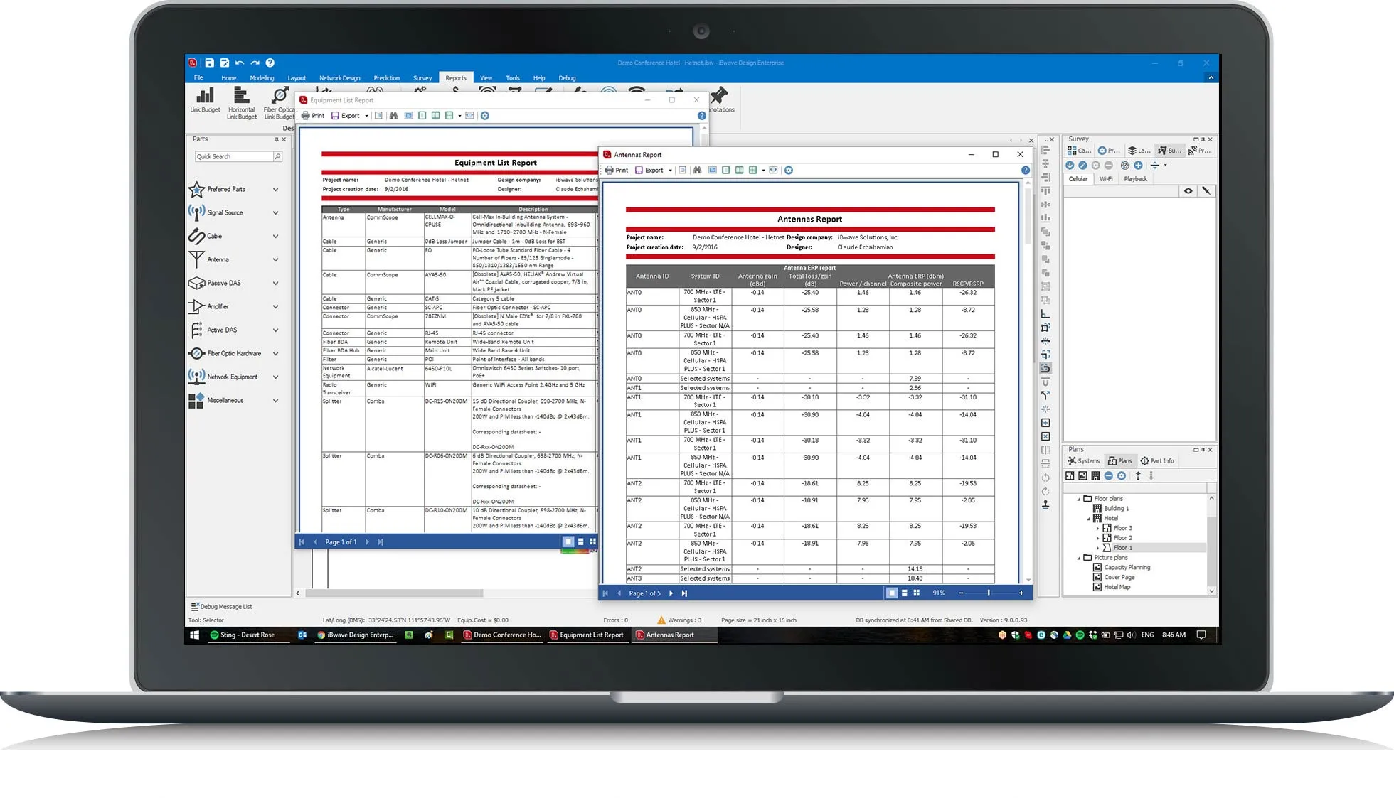Expand Amplifier parts category
Image resolution: width=1394 pixels, height=798 pixels.
[276, 307]
